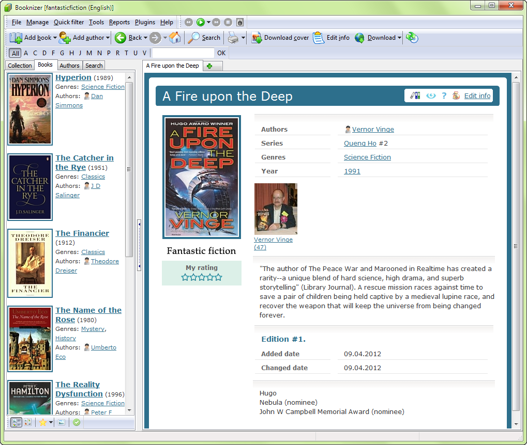
Task: Open Vernor Vinge author link in Authors row
Action: [x=373, y=129]
